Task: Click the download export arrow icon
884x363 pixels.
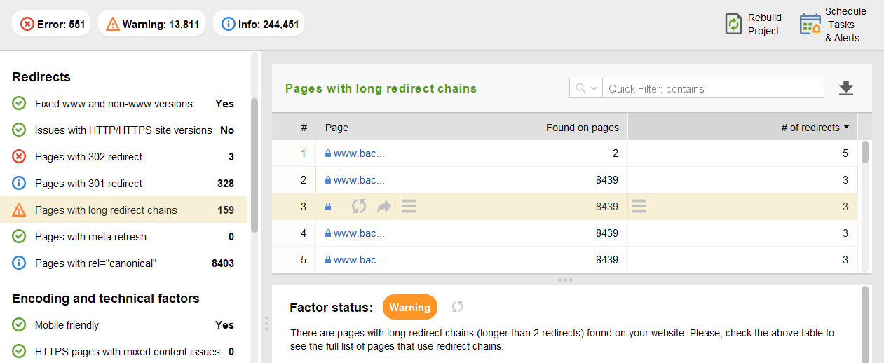Action: tap(846, 88)
